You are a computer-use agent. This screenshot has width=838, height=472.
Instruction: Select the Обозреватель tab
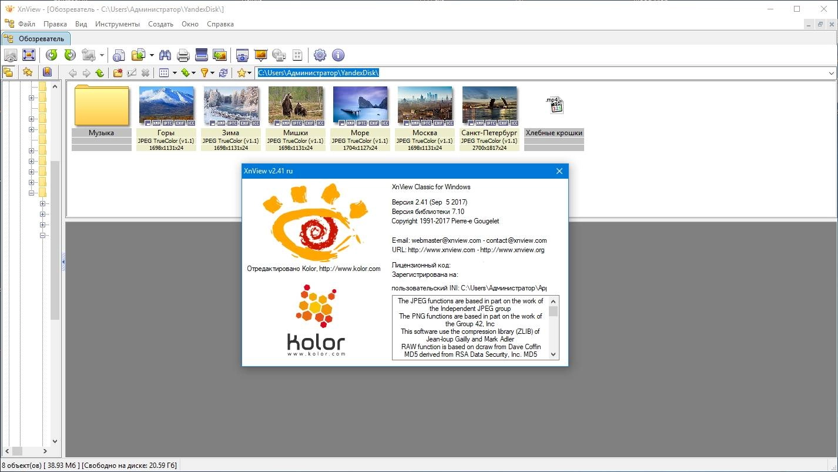(x=35, y=38)
